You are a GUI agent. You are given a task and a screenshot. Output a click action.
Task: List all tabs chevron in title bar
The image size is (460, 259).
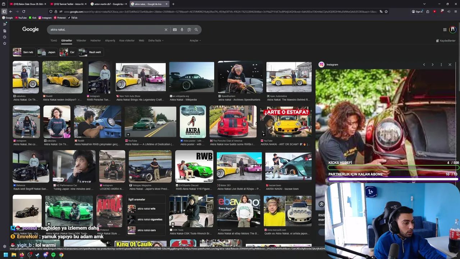(x=424, y=4)
